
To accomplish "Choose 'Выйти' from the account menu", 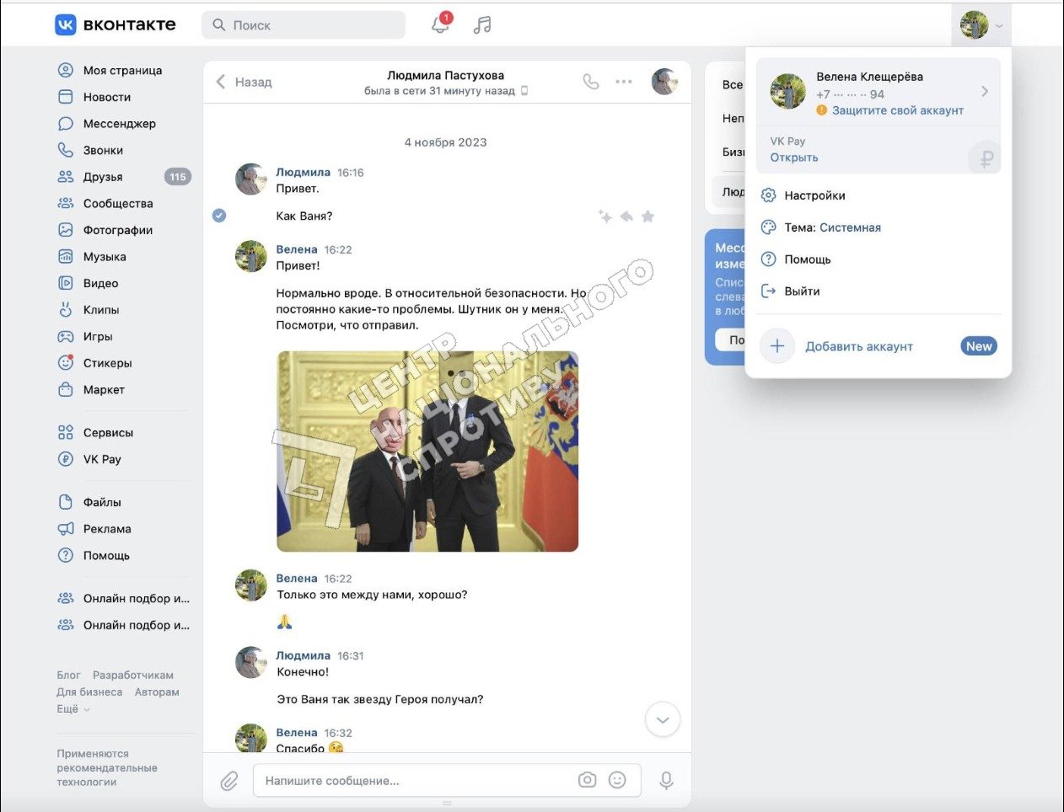I will (x=802, y=291).
